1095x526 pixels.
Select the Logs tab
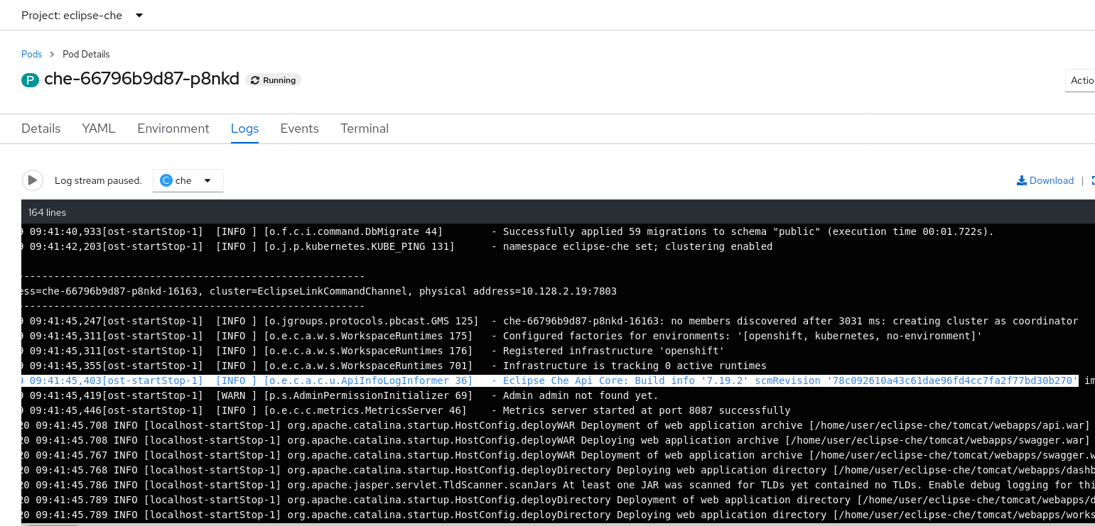coord(244,128)
